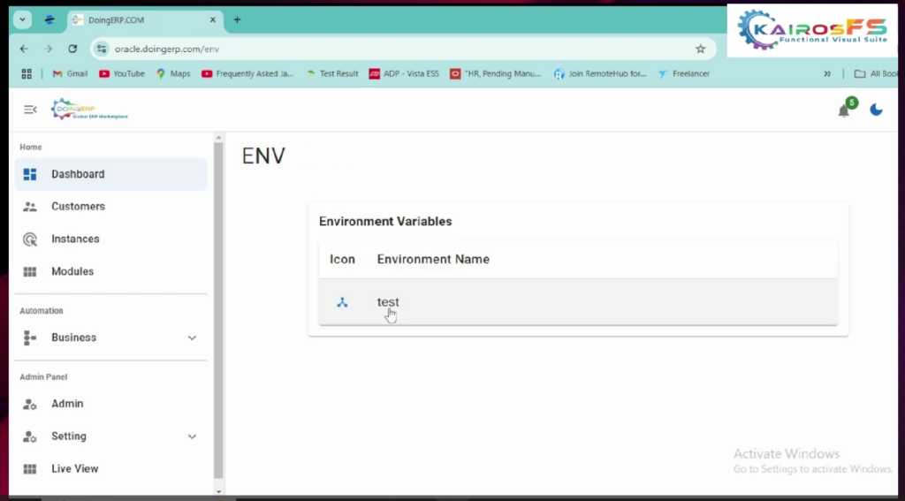This screenshot has width=905, height=501.
Task: Expand the Business menu chevron
Action: tap(192, 338)
